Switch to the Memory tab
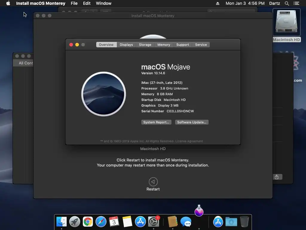Screen dimensions: 306x230 tap(164, 45)
